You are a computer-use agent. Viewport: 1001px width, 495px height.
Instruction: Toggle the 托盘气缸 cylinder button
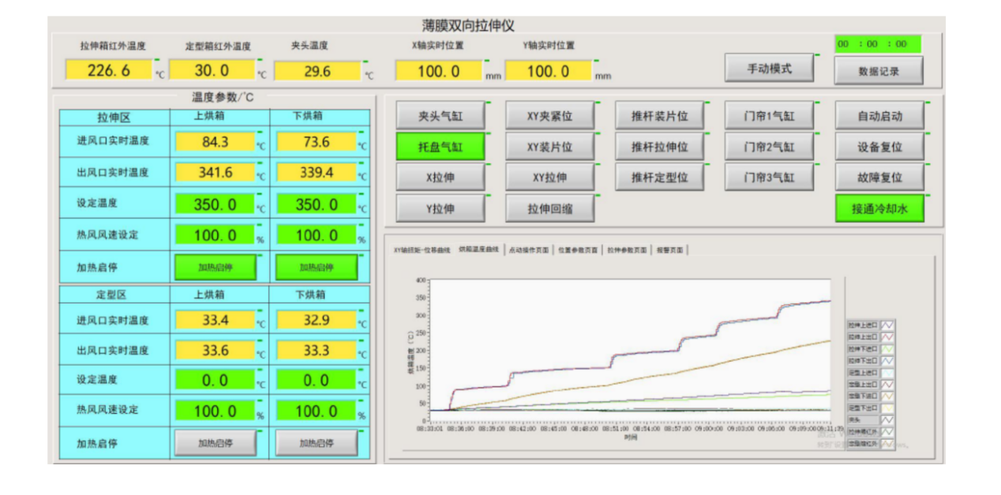(x=441, y=147)
